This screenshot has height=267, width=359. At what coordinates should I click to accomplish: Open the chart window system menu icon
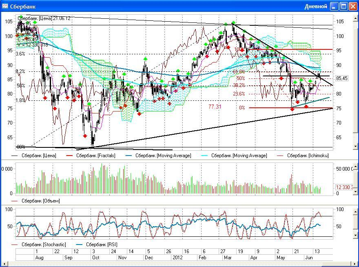(5, 6)
